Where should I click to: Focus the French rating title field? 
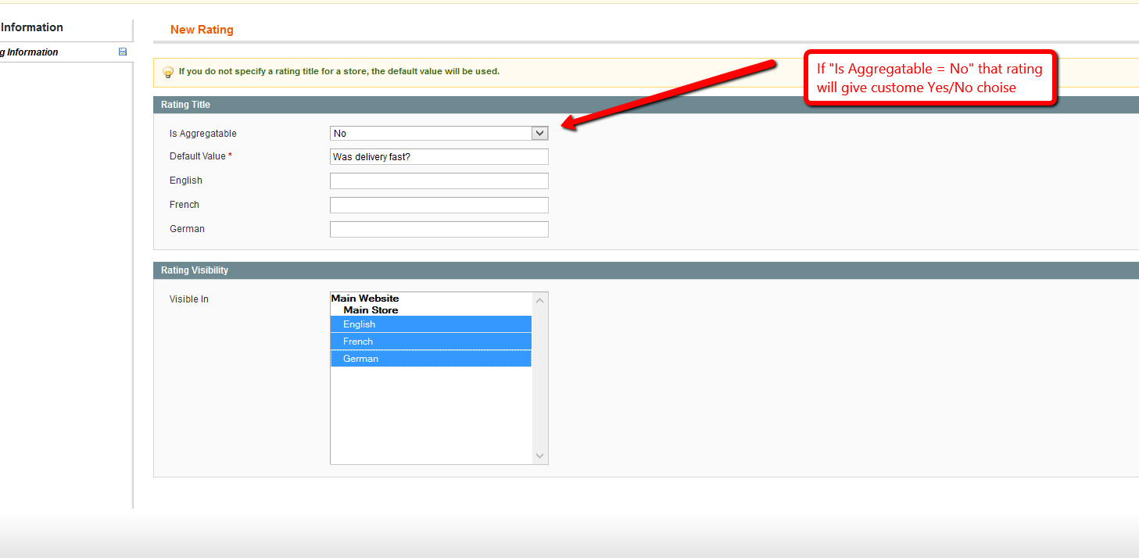(439, 206)
